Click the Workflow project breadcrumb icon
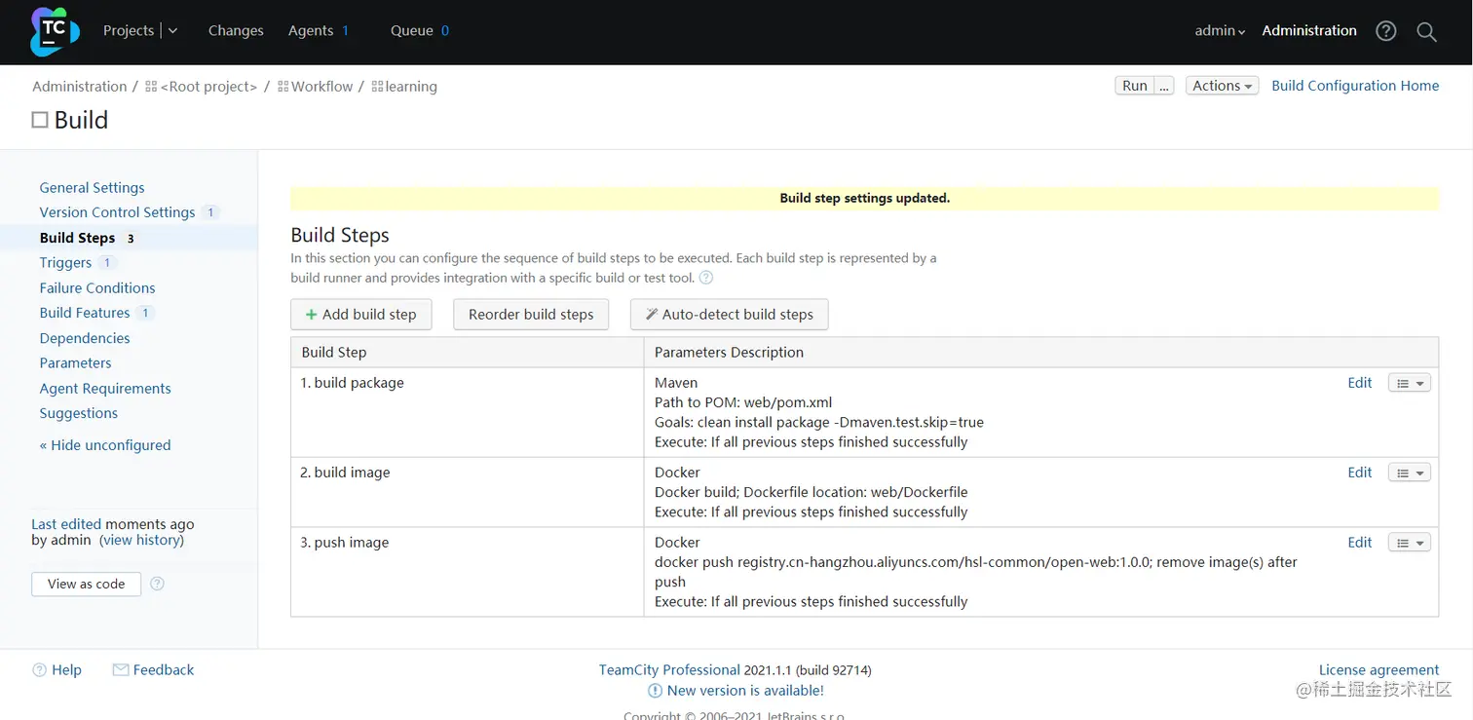1473x720 pixels. (283, 87)
